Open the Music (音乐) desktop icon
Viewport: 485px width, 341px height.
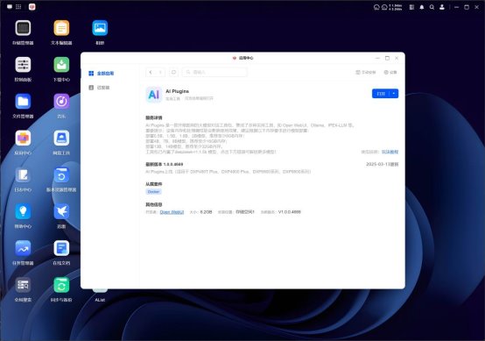[x=61, y=102]
